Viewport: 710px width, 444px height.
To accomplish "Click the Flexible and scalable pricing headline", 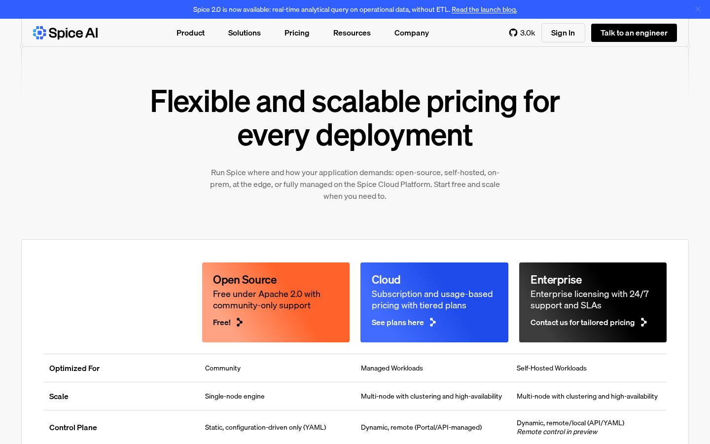I will (x=355, y=118).
